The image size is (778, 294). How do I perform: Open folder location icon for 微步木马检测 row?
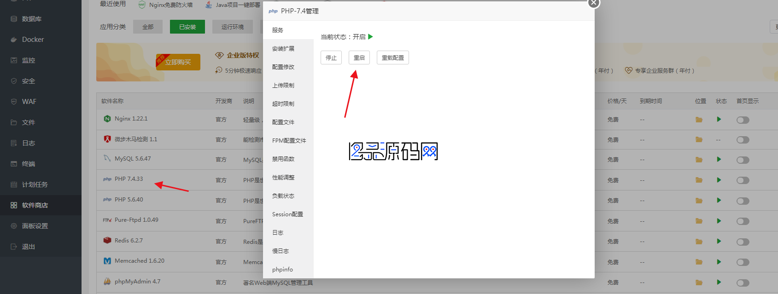pyautogui.click(x=699, y=139)
